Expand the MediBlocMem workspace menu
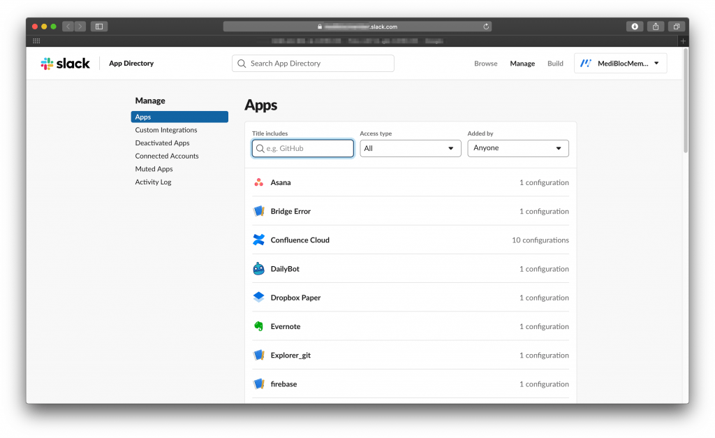715x438 pixels. 620,64
